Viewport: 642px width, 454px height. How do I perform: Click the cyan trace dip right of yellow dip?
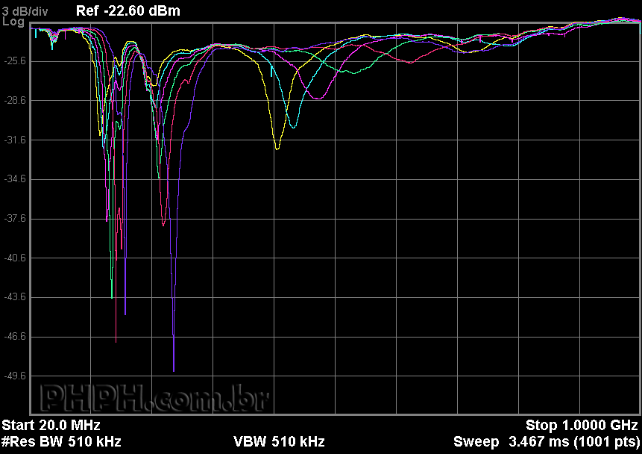293,127
